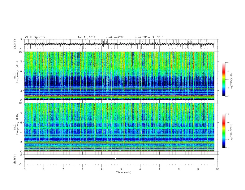Click the -3 label on ch.1 color scale
Image resolution: width=245 pixels, height=190 pixels.
point(228,62)
